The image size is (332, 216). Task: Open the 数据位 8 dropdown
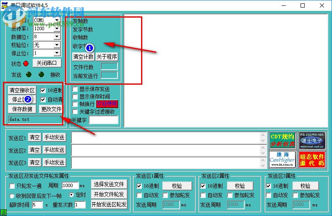[57, 36]
